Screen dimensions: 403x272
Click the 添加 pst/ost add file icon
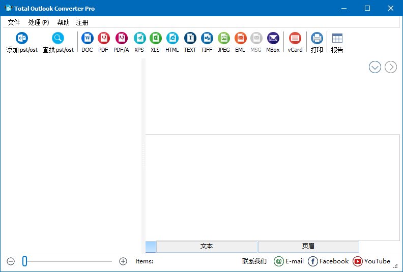click(22, 39)
